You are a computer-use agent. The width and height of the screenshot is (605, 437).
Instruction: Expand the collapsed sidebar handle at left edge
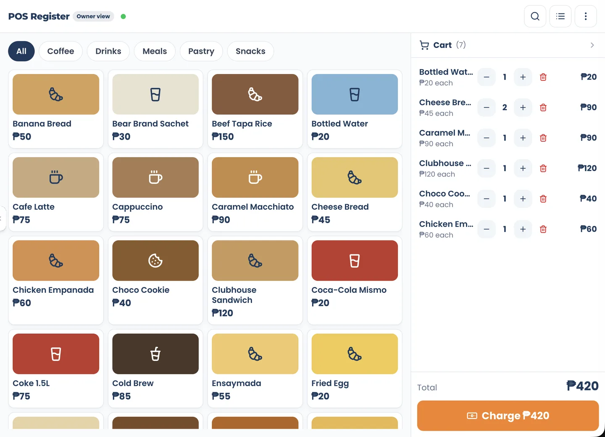[2, 218]
